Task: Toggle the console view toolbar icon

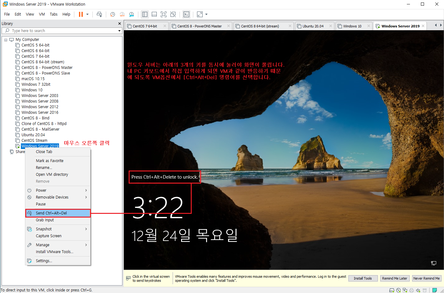Action: click(186, 14)
